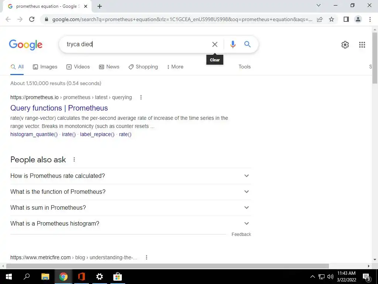Screen dimensions: 378x284
Task: Submit search with magnifier icon
Action: pos(247,44)
